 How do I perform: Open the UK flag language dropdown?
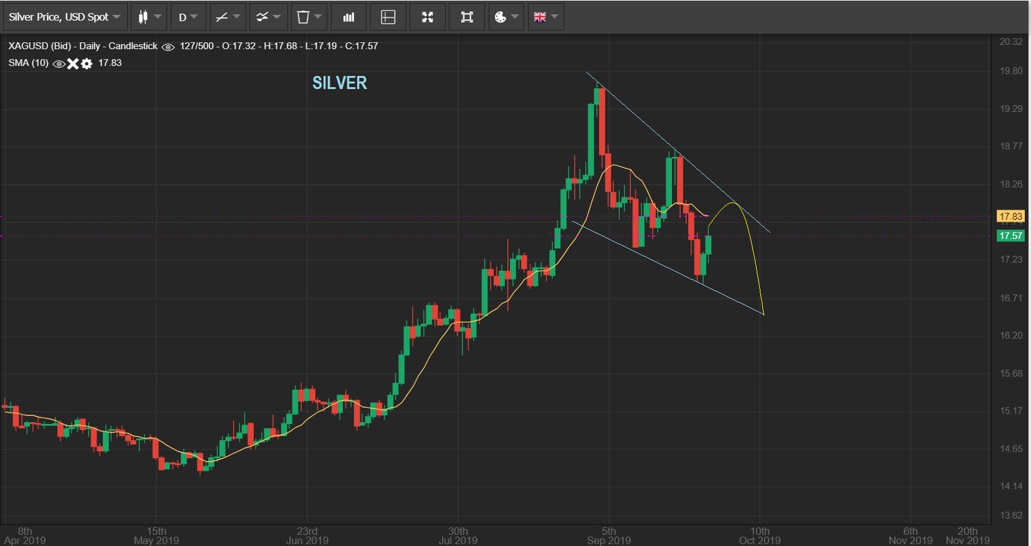(x=545, y=17)
